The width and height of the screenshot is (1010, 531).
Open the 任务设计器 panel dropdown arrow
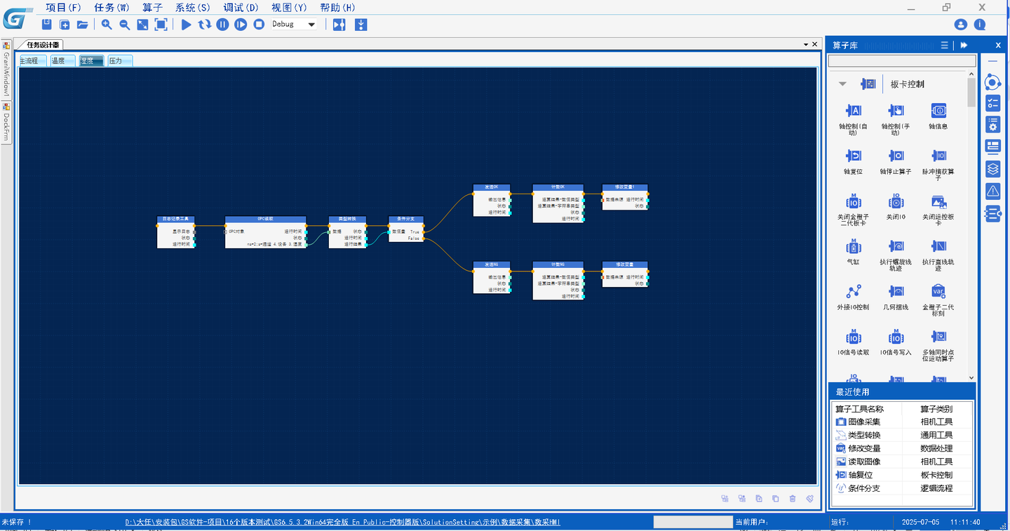point(806,44)
